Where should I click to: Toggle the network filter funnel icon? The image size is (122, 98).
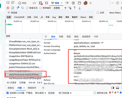click(x=18, y=8)
